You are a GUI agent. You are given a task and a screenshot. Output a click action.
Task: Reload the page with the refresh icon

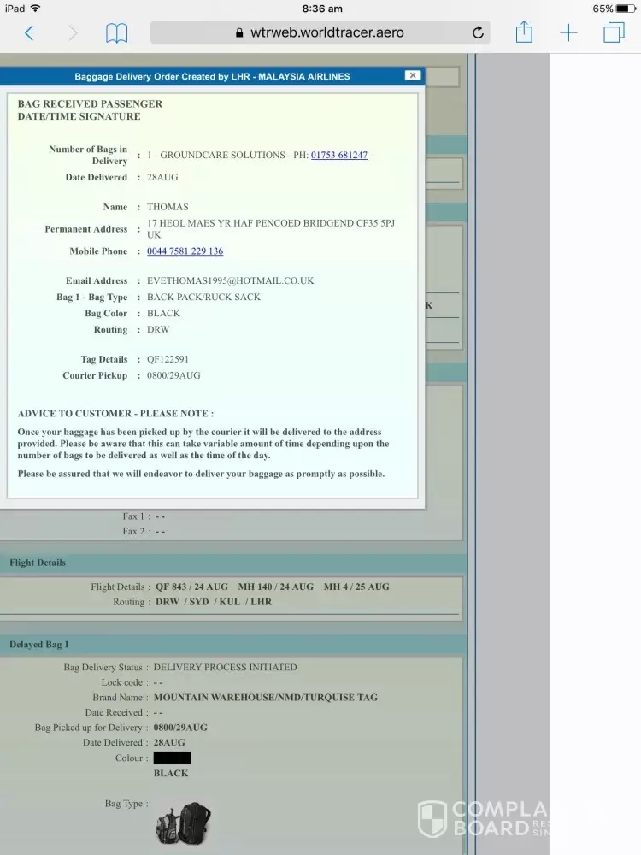pyautogui.click(x=478, y=32)
